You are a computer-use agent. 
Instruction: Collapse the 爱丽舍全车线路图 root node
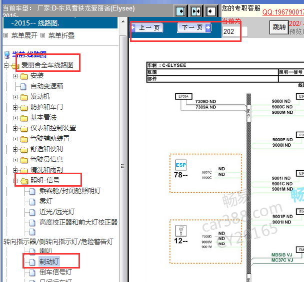(x=6, y=65)
